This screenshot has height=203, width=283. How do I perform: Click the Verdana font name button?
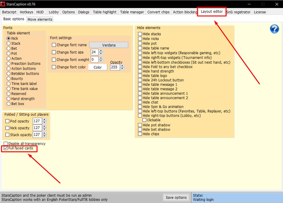click(109, 45)
